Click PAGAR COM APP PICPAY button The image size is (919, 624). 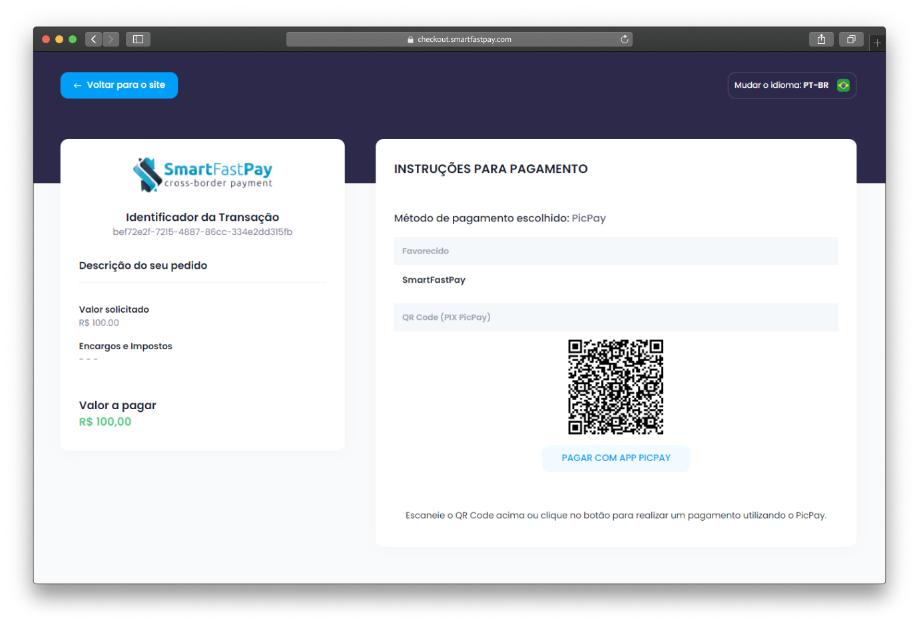tap(616, 458)
